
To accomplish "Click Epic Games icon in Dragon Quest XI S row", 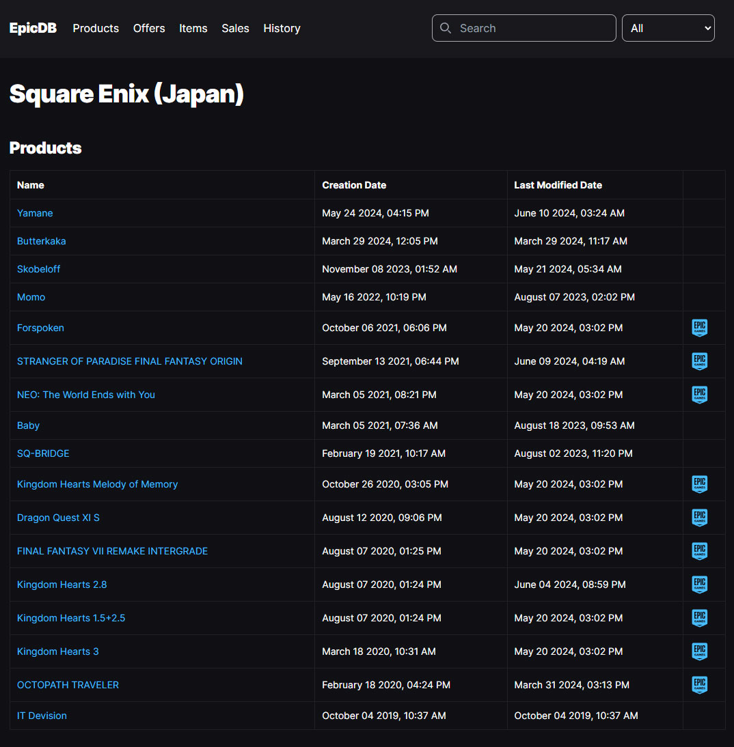I will [x=699, y=518].
